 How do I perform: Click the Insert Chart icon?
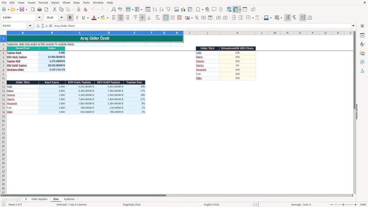coord(183,10)
